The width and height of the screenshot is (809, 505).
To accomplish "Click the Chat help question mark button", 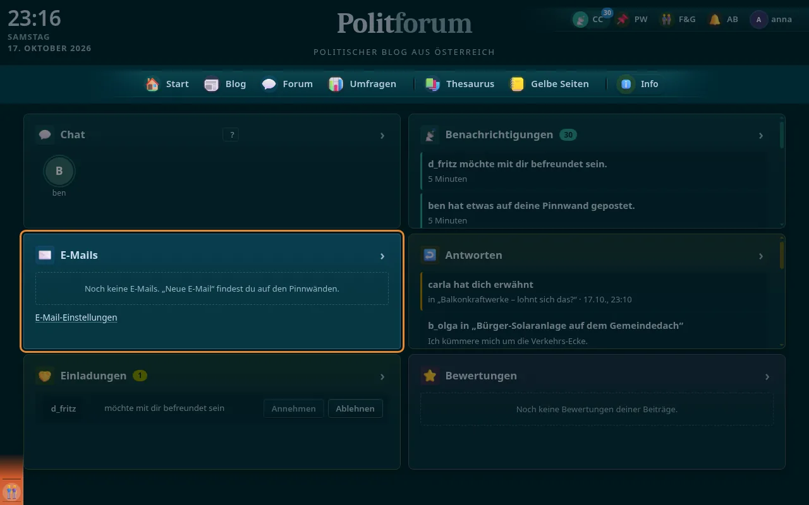I will click(x=231, y=134).
